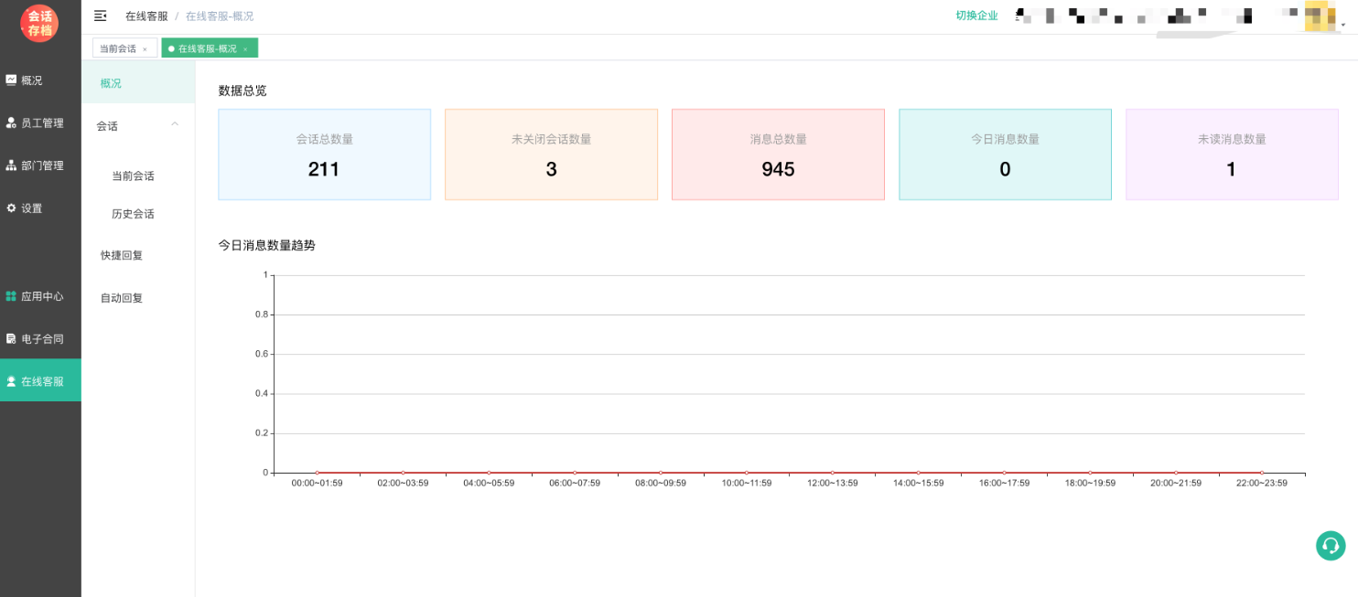
Task: Select 快捷回复 menu item
Action: pyautogui.click(x=122, y=256)
